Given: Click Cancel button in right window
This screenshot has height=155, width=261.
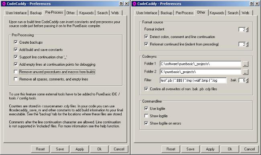Looking at the screenshot, I should [x=249, y=149].
